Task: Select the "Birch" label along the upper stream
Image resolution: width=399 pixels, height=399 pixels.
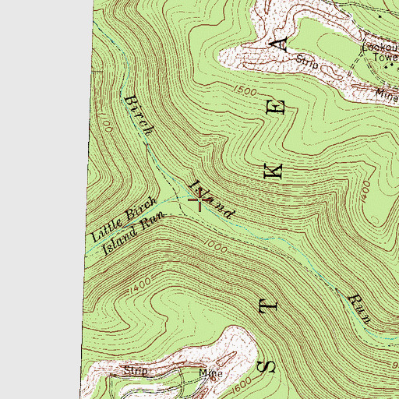Action: tap(139, 115)
